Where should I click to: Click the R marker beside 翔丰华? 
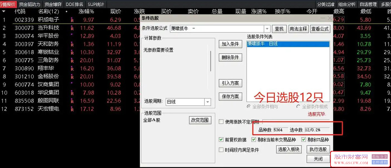[72, 69]
